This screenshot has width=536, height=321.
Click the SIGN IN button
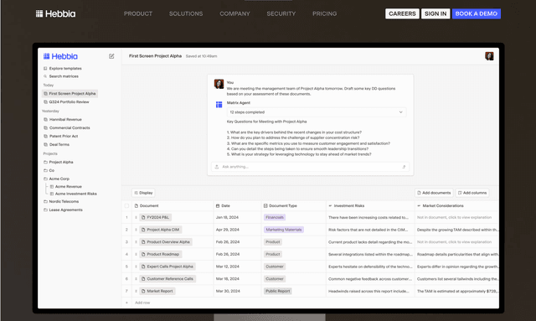(x=435, y=13)
